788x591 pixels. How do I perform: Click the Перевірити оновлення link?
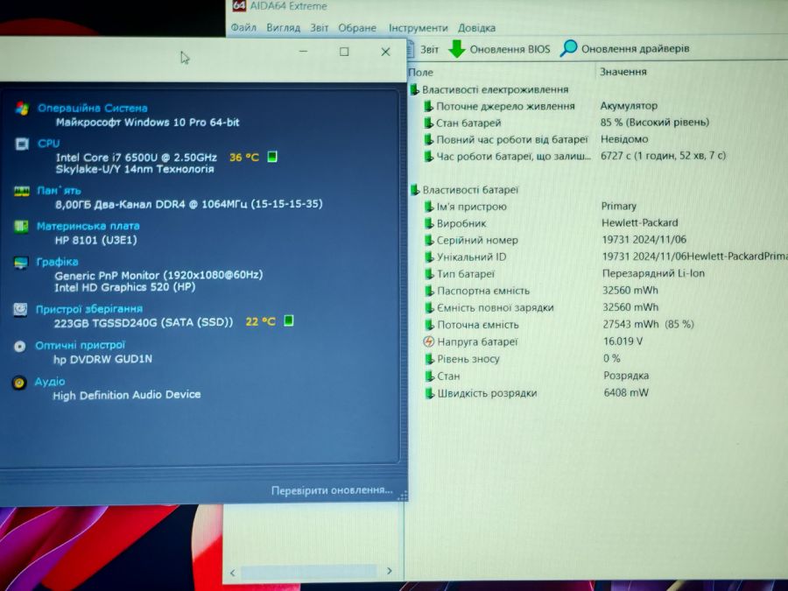pyautogui.click(x=332, y=490)
